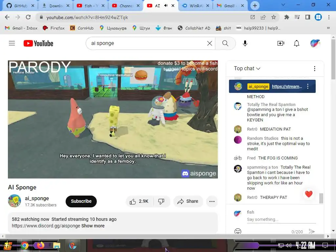Show more bookmarks chevron
This screenshot has height=252, width=336.
coord(328,28)
